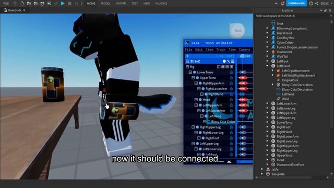This screenshot has height=188, width=334.
Task: Collapse the EllieZ item in Moon Animator
Action: tap(187, 62)
